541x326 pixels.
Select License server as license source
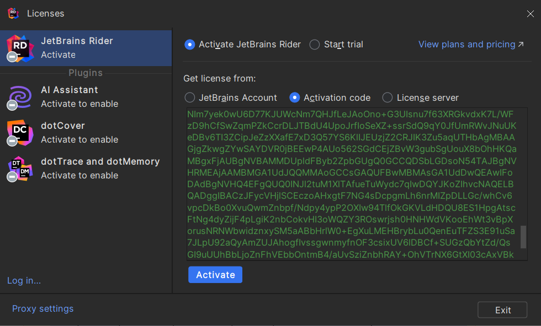[388, 97]
